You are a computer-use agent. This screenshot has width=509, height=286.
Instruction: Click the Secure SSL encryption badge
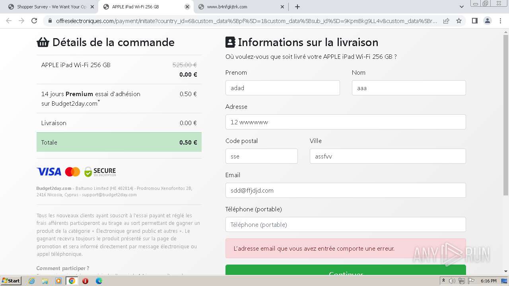(x=100, y=172)
